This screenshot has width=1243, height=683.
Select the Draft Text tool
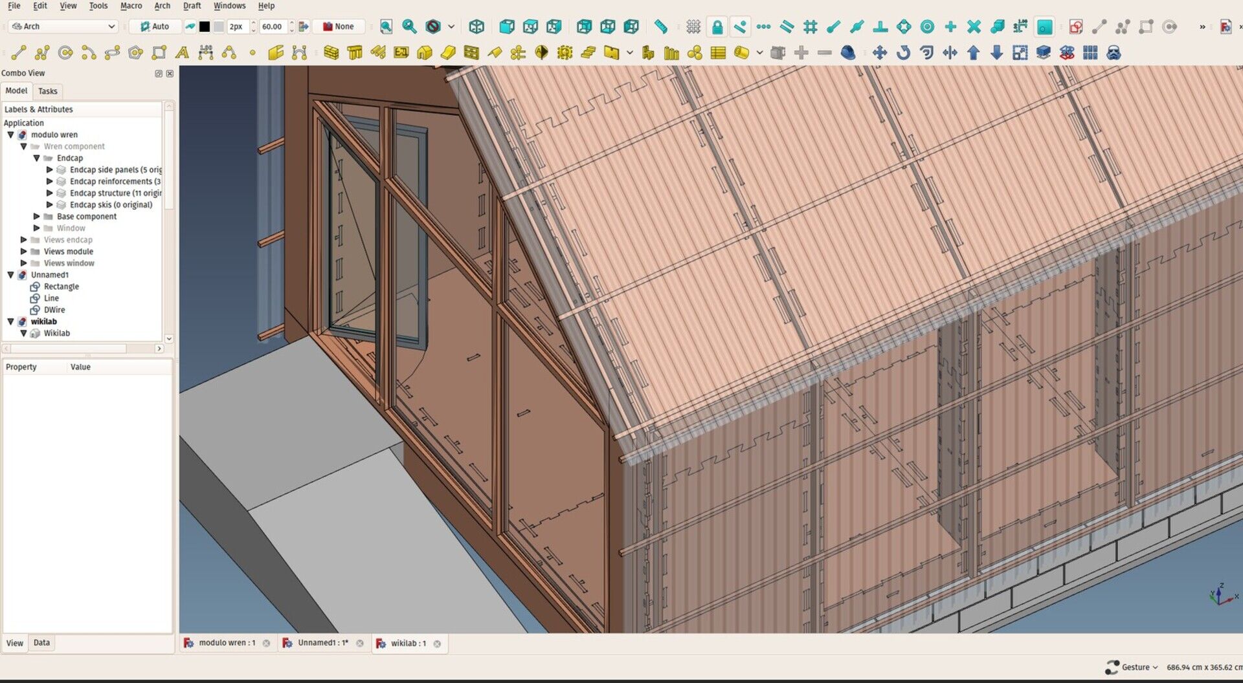[x=183, y=53]
